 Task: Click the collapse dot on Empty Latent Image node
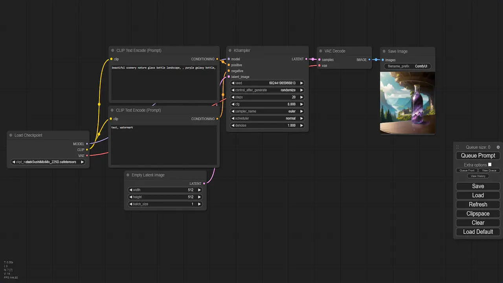coord(128,175)
